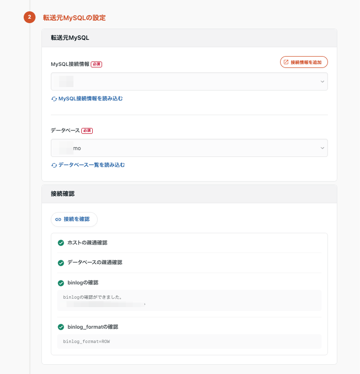Click refresh icon beside MySQL接続情報を読み込む
The image size is (360, 374).
click(54, 99)
